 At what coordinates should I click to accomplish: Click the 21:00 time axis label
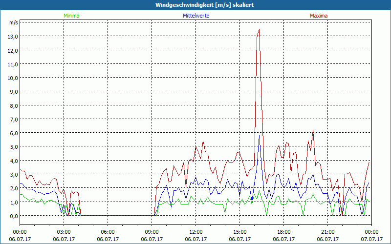(327, 232)
